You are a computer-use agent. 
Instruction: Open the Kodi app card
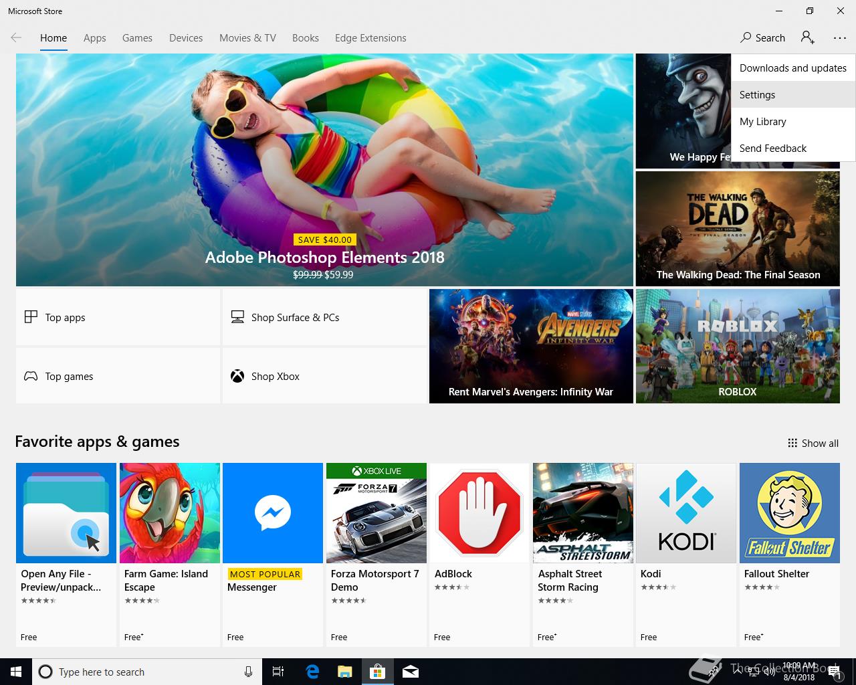[x=686, y=555]
